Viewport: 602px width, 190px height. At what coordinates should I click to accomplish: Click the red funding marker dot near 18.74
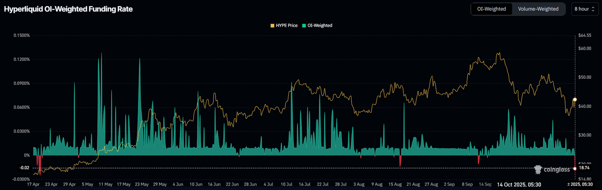point(575,169)
